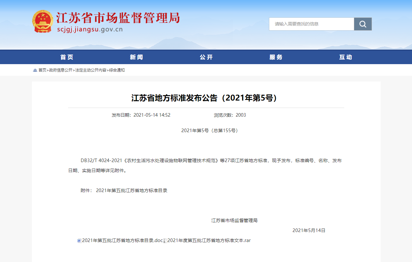Focus the site search input field

point(311,24)
